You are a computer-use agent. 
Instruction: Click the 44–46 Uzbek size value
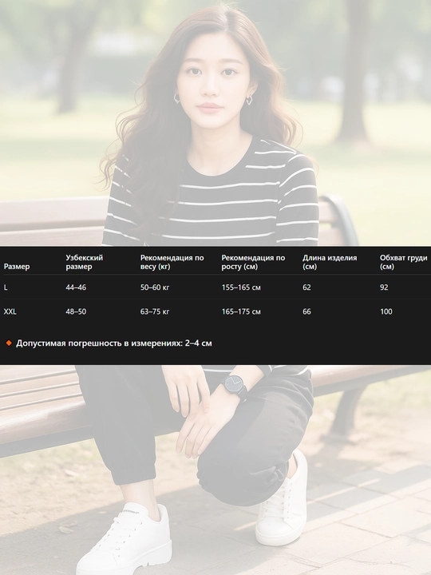coord(76,287)
